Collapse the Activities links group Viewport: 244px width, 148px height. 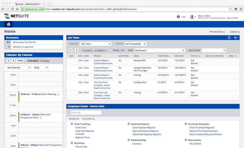pyautogui.click(x=72, y=143)
